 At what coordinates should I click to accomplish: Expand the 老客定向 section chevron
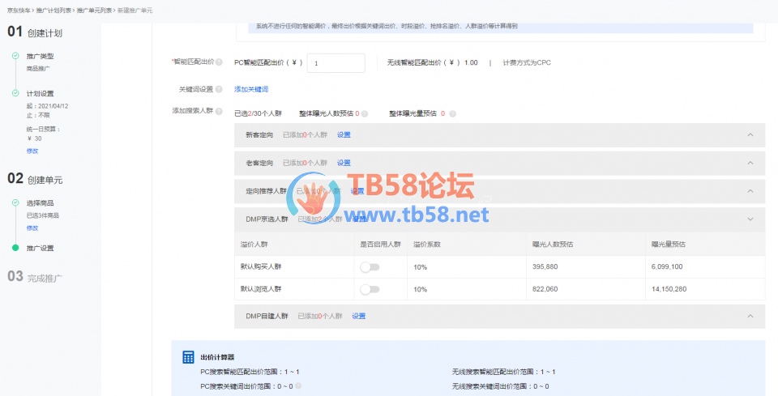coord(750,163)
